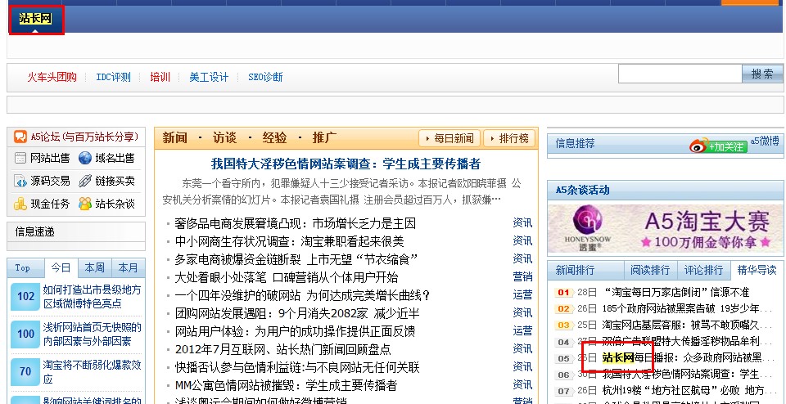Screen dimensions: 786x404
Task: Click the Weibo 加关注 follow button
Action: coord(718,146)
